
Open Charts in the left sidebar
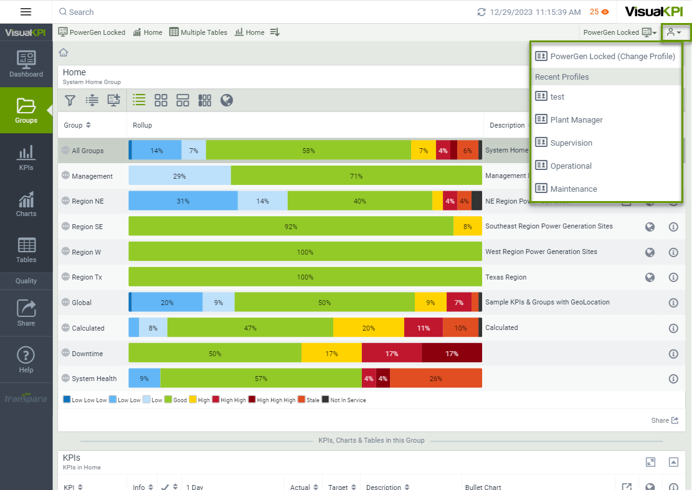click(x=26, y=204)
